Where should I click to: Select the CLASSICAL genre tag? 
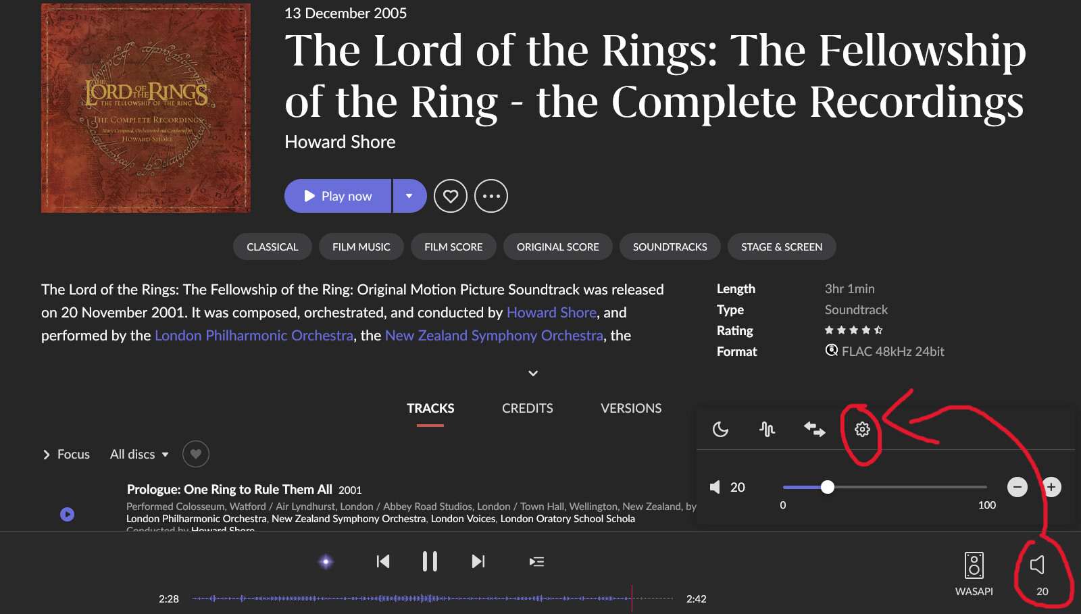coord(272,247)
